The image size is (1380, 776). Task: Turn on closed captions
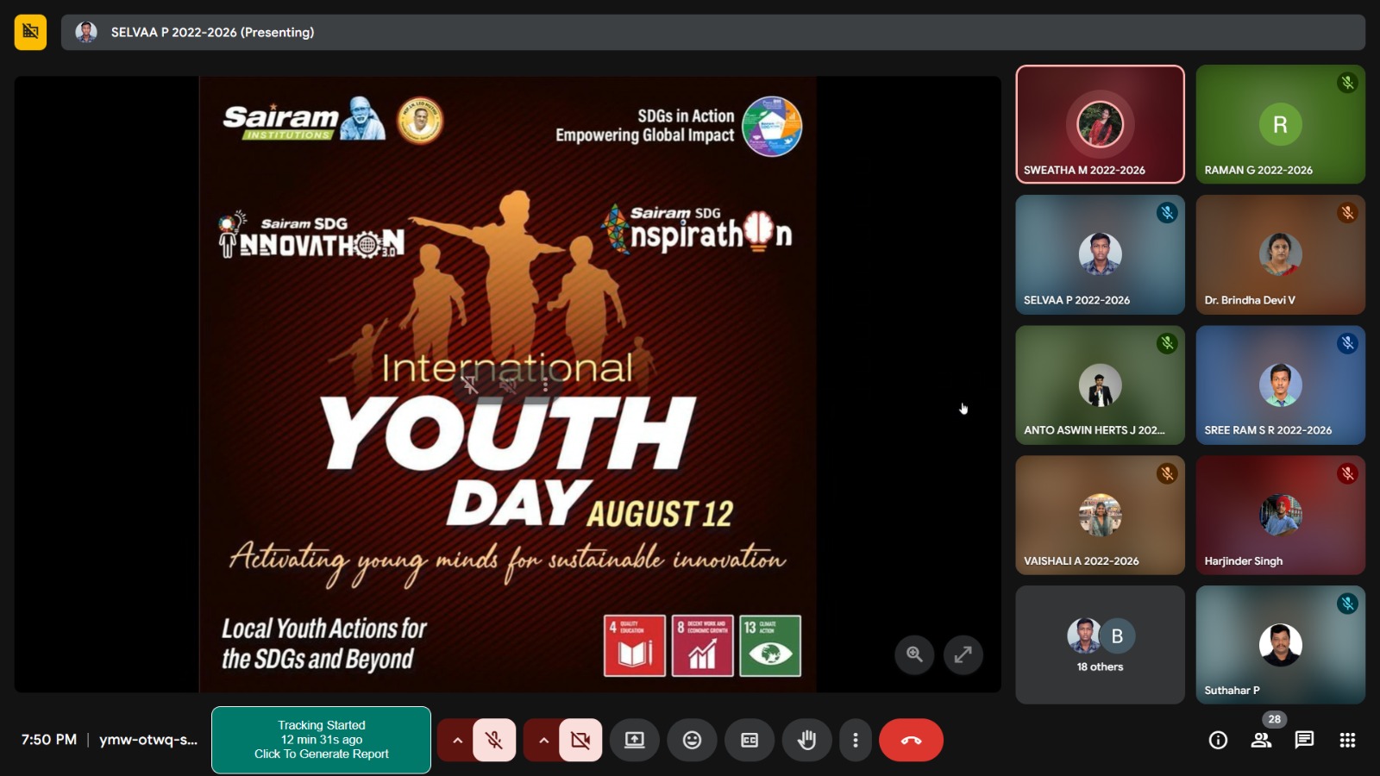pos(750,740)
